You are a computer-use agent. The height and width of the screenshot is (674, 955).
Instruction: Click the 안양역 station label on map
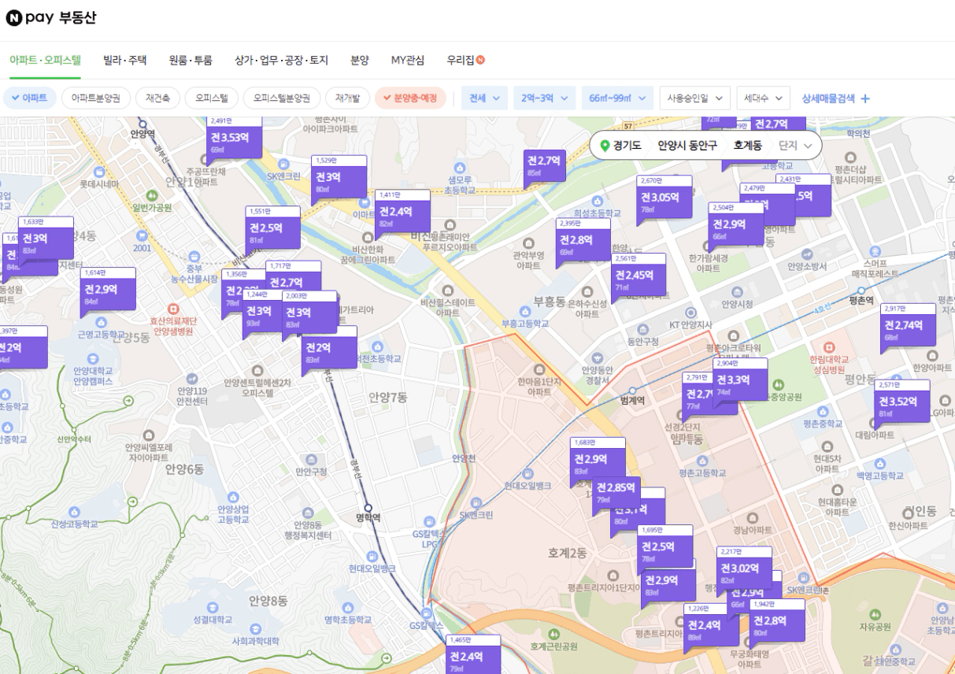click(143, 133)
